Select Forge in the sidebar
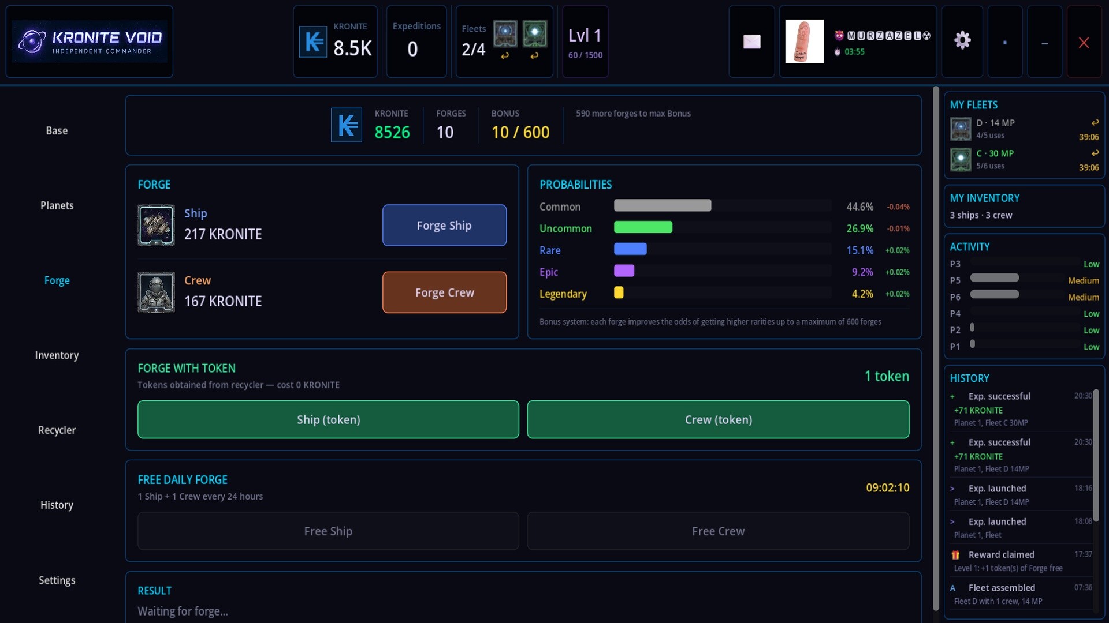This screenshot has width=1109, height=623. [x=57, y=280]
